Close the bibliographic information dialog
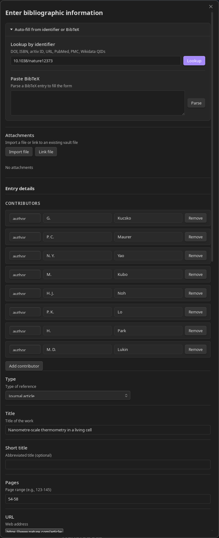Image resolution: width=219 pixels, height=538 pixels. [x=211, y=6]
